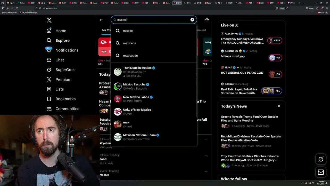This screenshot has height=186, width=330.
Task: Close the active X browser tab
Action: tap(180, 3)
